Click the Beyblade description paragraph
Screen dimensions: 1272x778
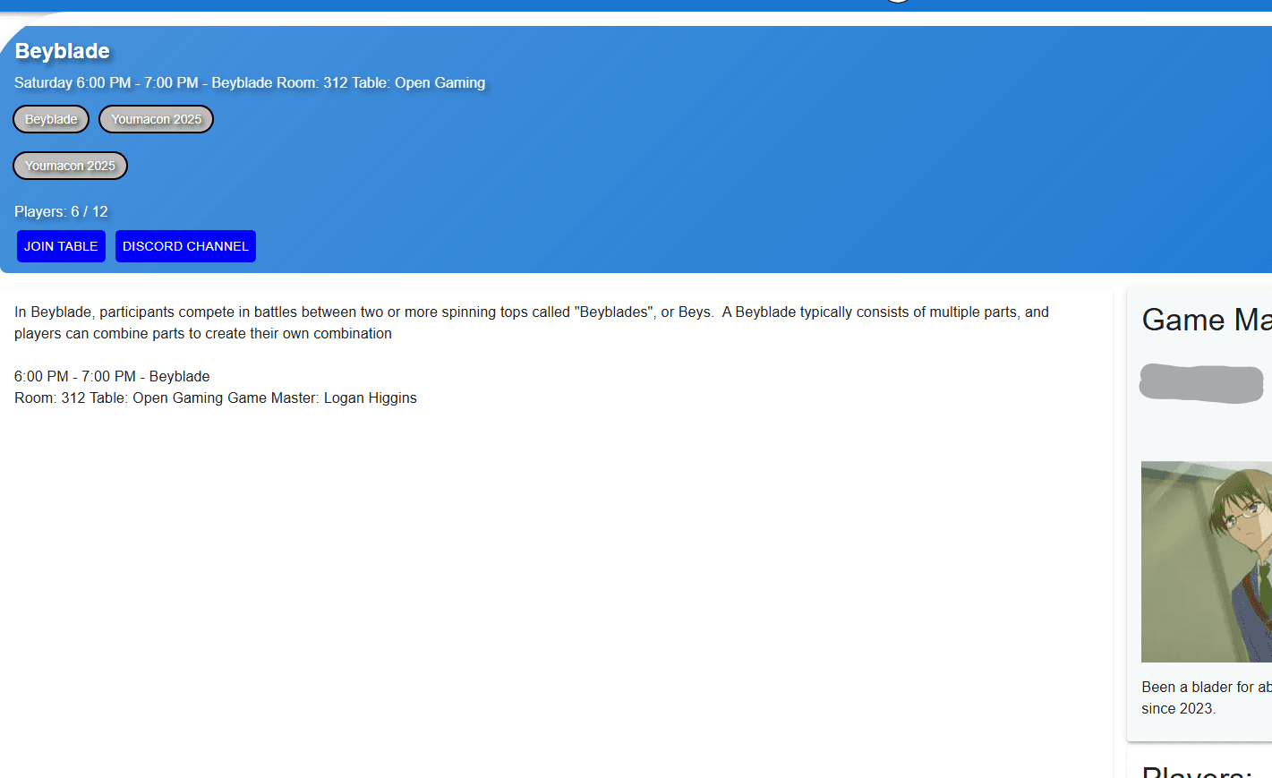532,322
